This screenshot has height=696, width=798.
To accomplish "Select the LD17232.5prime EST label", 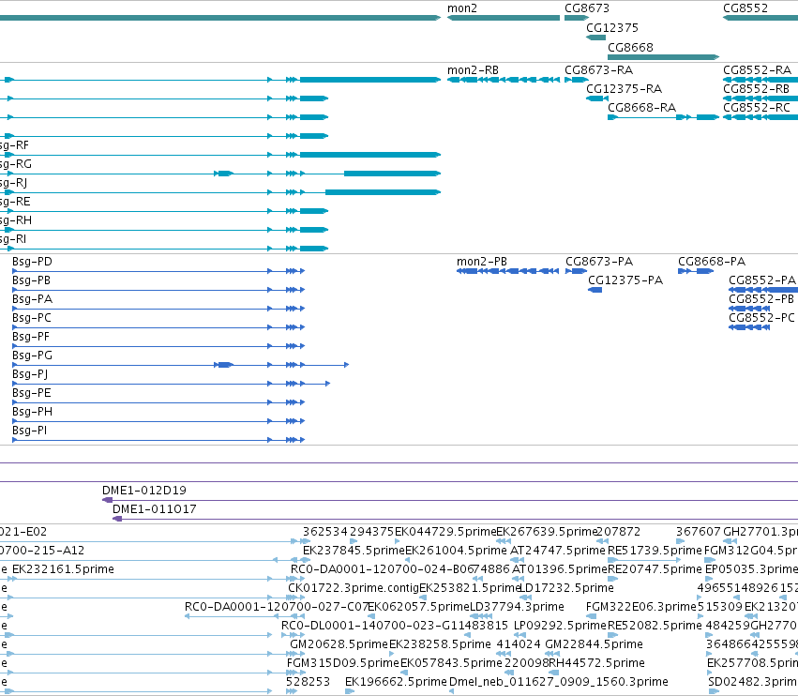I will click(566, 588).
